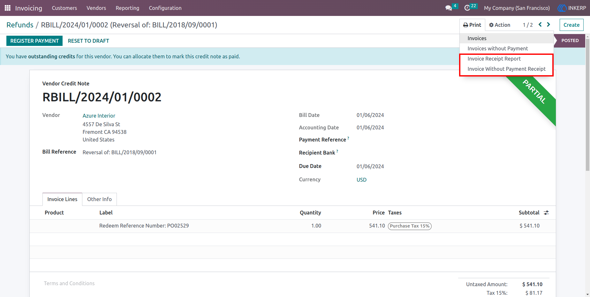Click the Create button
Image resolution: width=590 pixels, height=297 pixels.
click(571, 25)
